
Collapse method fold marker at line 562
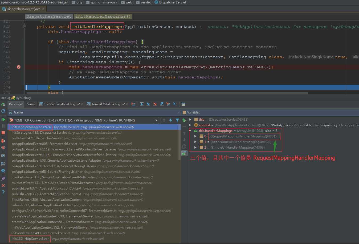tap(25, 27)
